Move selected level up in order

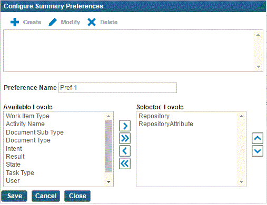point(258,138)
